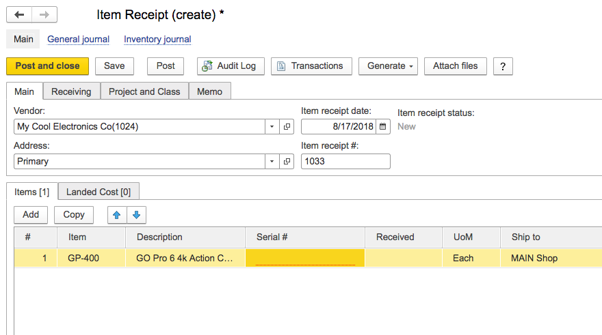Move the item row up
The image size is (602, 335).
tap(117, 215)
